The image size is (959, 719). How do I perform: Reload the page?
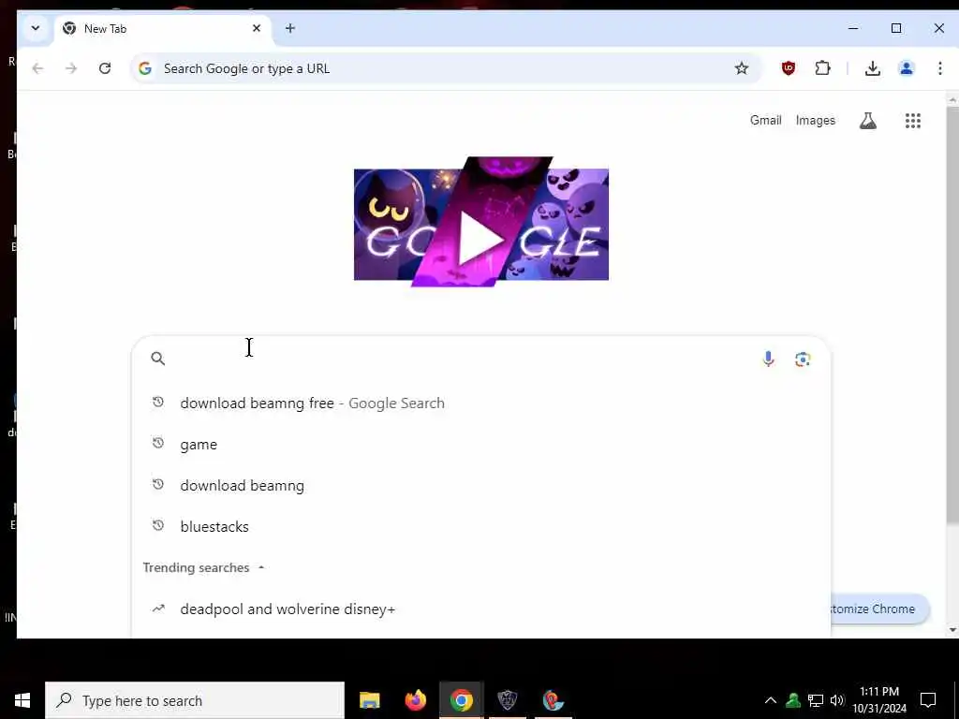(105, 68)
